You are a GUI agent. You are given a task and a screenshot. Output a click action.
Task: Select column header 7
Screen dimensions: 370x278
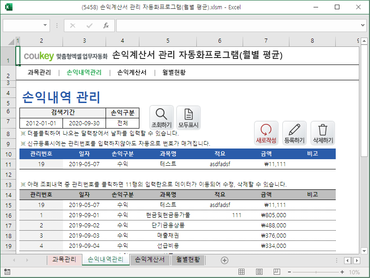coord(266,41)
